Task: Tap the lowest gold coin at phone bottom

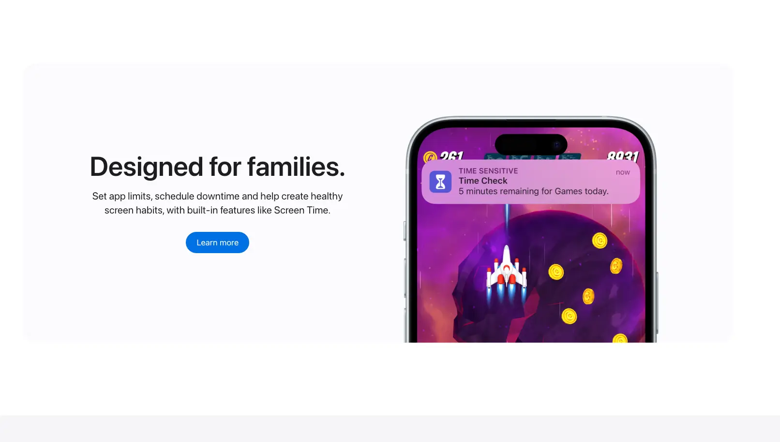Action: pos(620,338)
